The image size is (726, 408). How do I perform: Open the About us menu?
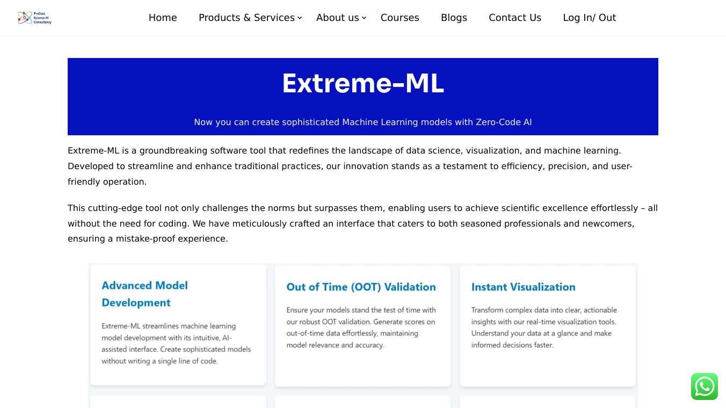pos(337,18)
